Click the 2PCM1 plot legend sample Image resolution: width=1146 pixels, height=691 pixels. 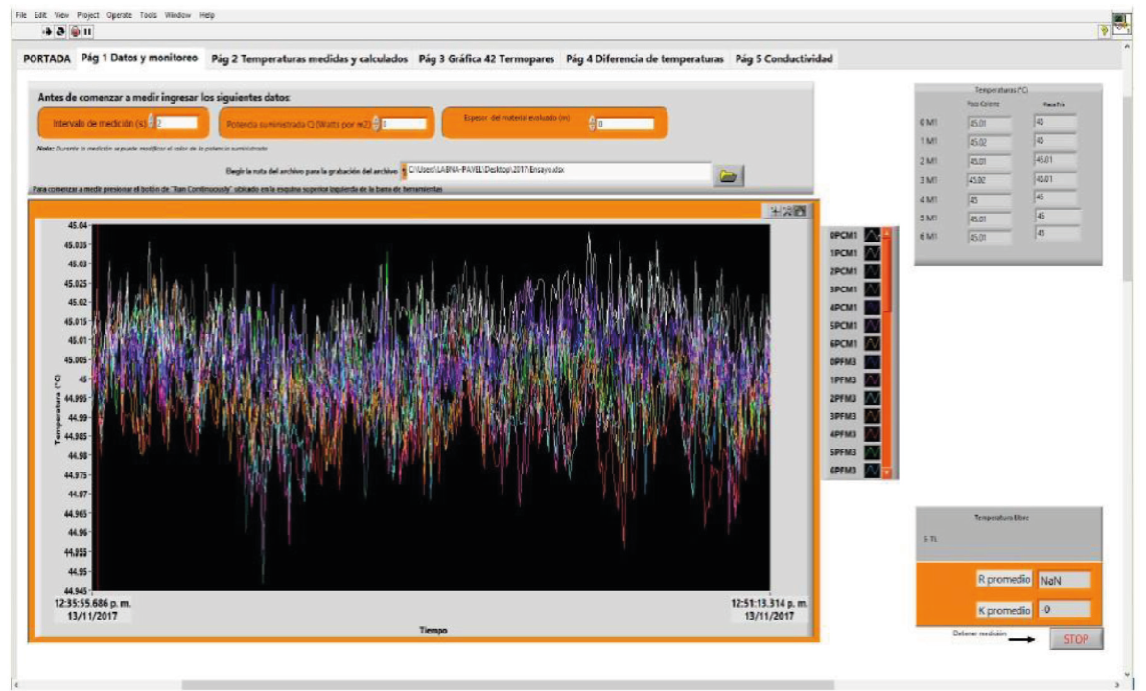pyautogui.click(x=873, y=271)
